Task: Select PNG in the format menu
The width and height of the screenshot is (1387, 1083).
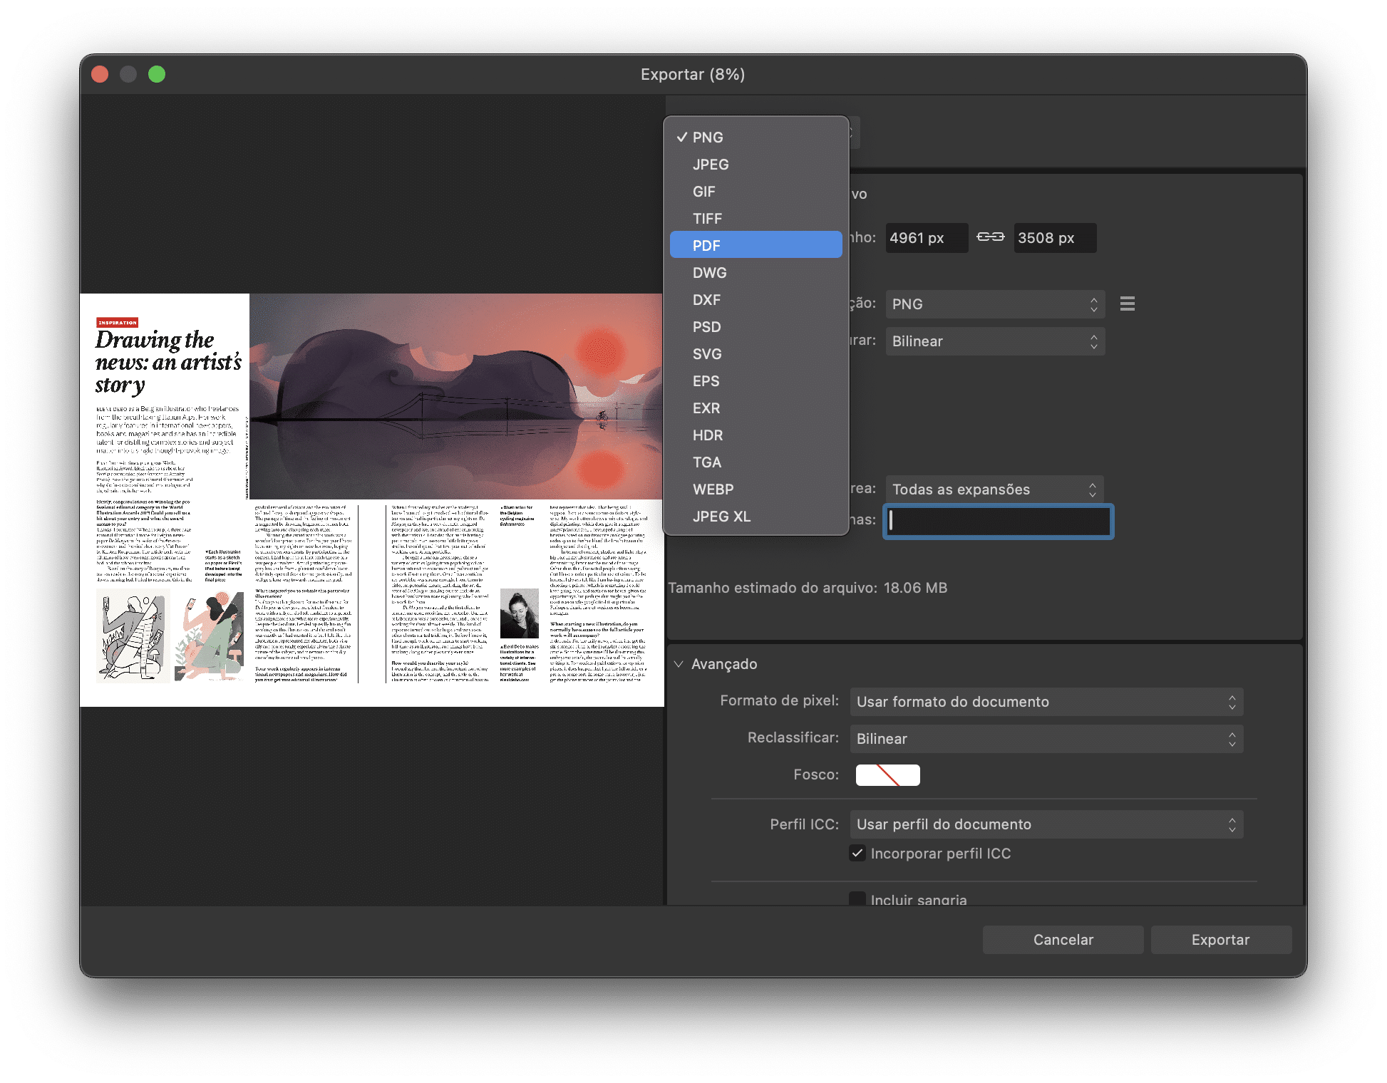Action: pos(756,138)
